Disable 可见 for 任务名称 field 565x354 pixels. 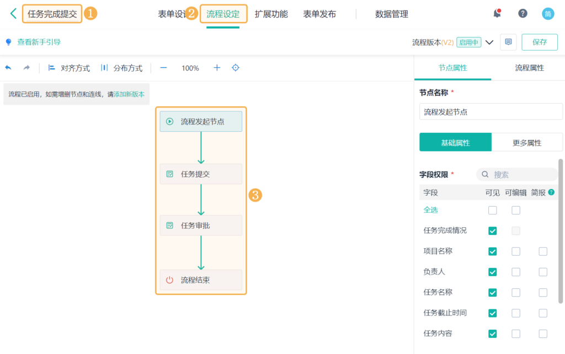point(492,292)
